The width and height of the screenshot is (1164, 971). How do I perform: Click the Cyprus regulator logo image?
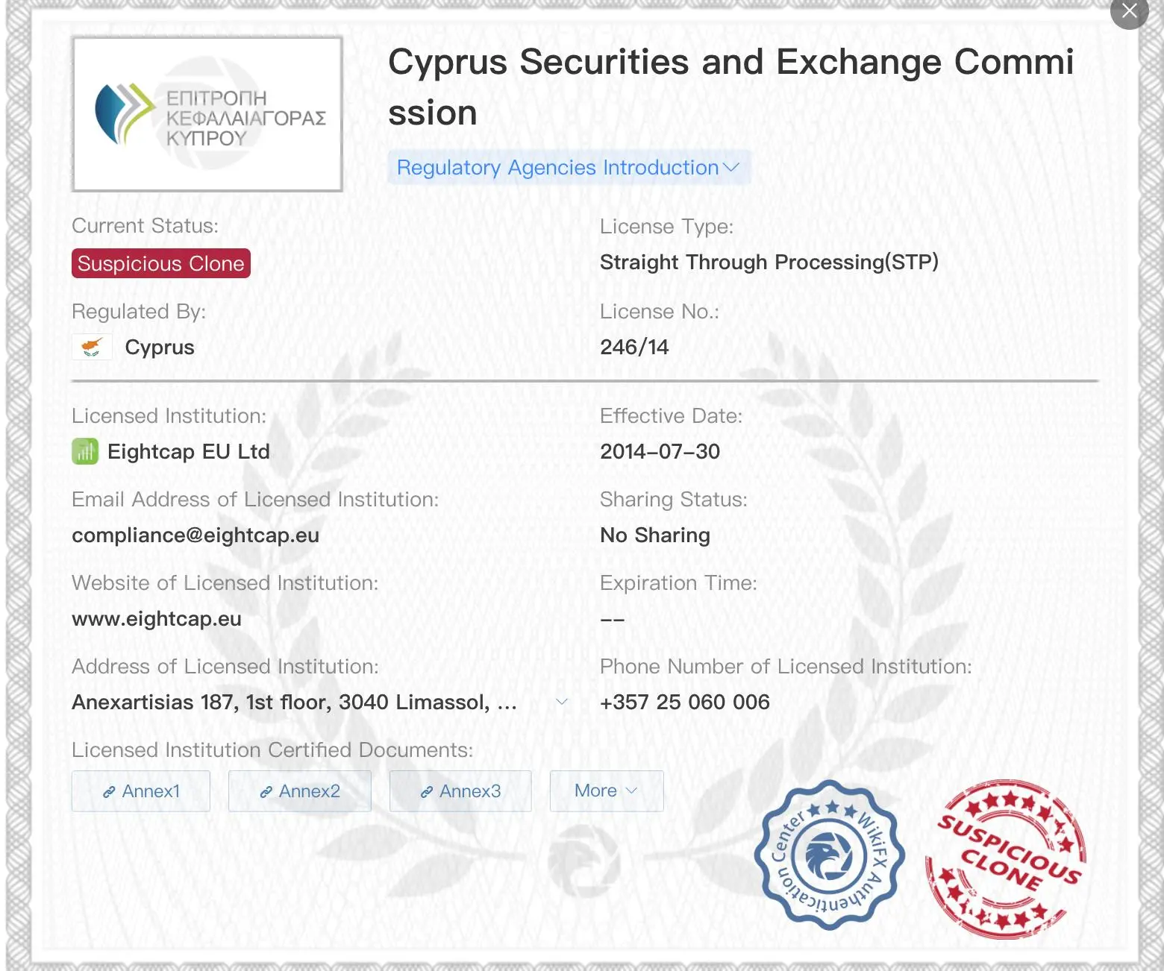207,114
